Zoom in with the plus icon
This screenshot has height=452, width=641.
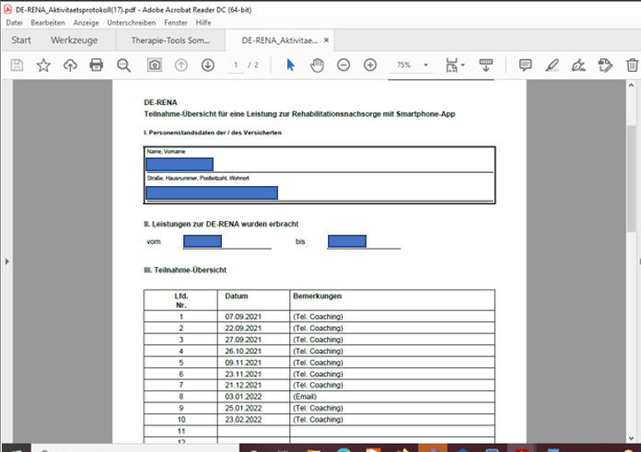point(370,65)
